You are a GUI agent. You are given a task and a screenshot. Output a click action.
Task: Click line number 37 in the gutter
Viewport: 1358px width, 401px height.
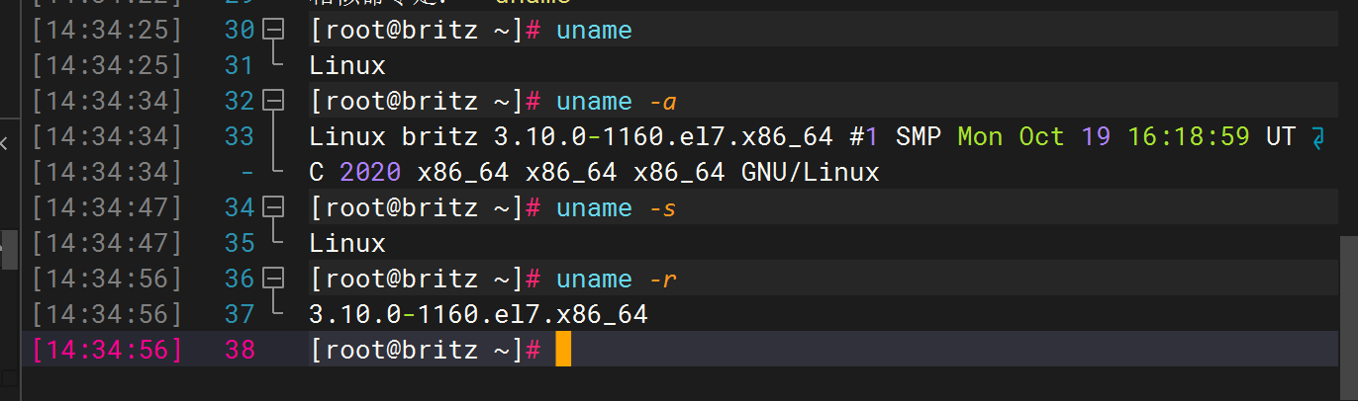240,315
